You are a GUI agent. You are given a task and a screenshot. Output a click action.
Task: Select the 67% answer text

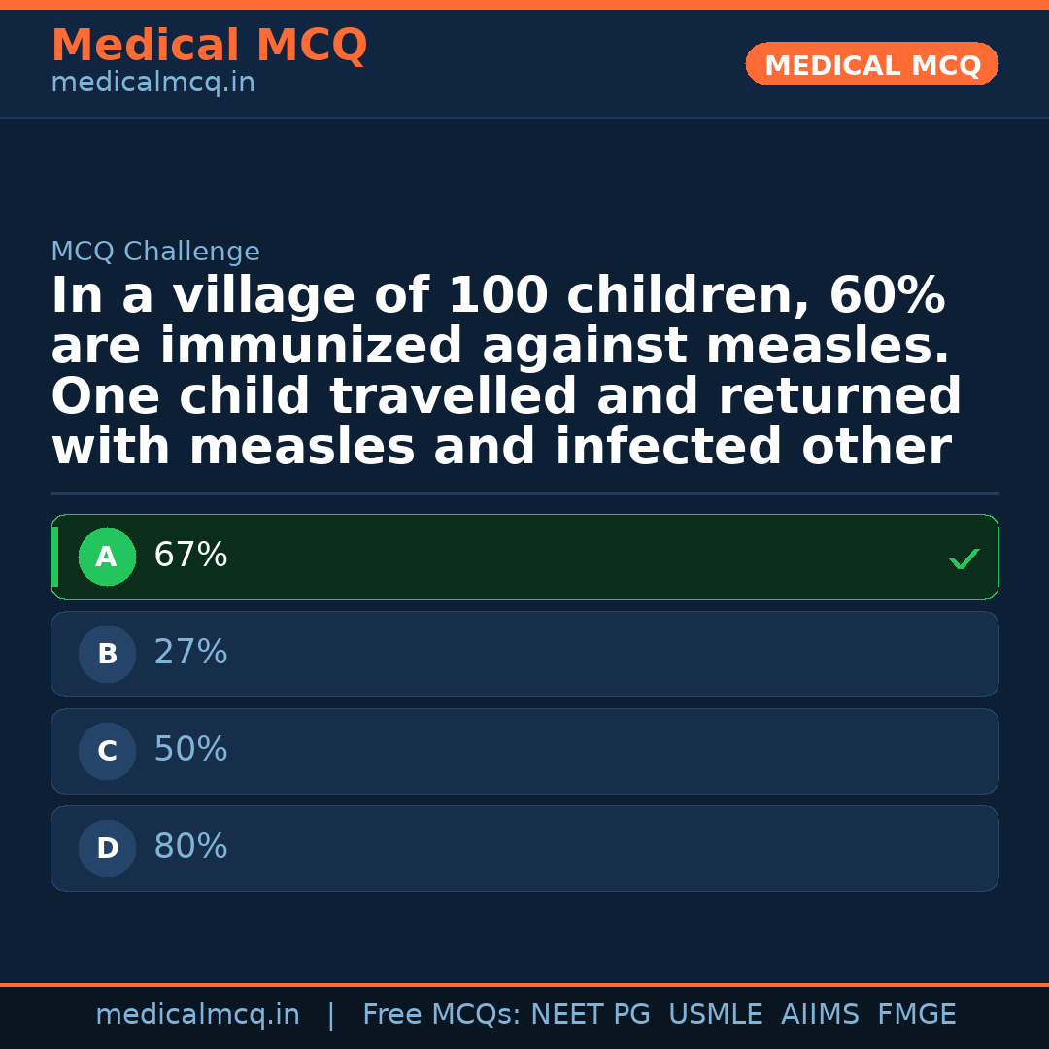pyautogui.click(x=190, y=556)
